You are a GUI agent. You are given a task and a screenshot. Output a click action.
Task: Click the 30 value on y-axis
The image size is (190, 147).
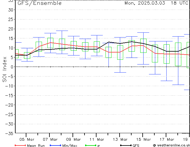(11, 10)
